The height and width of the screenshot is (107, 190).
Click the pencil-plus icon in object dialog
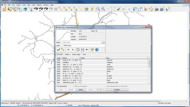click(63, 50)
